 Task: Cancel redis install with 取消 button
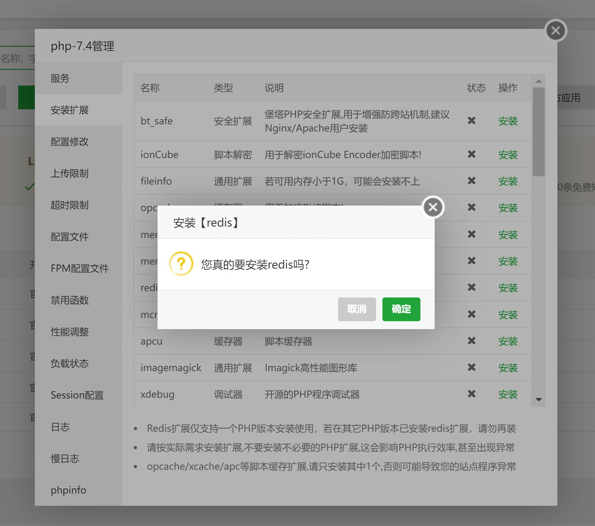(x=357, y=309)
